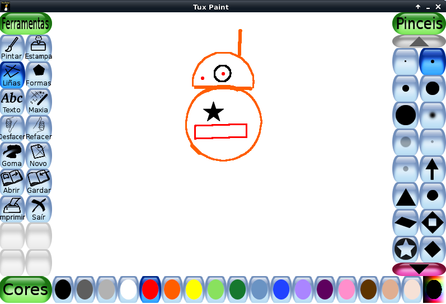446x304 pixels.
Task: Click the Gardar save button
Action: tap(39, 182)
